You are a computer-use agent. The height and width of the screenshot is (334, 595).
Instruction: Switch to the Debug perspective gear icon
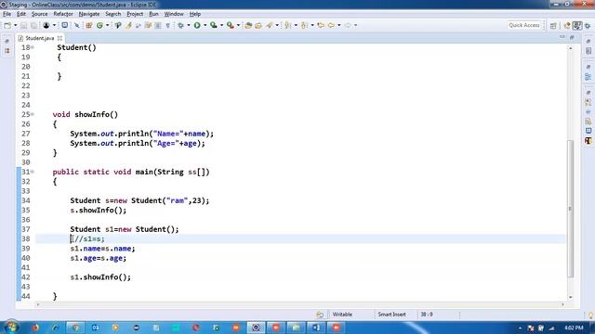click(588, 25)
